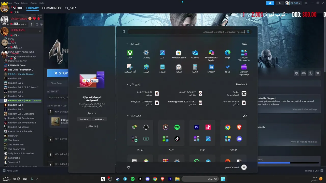Open the Windows 10 apps folder

[x=244, y=56]
